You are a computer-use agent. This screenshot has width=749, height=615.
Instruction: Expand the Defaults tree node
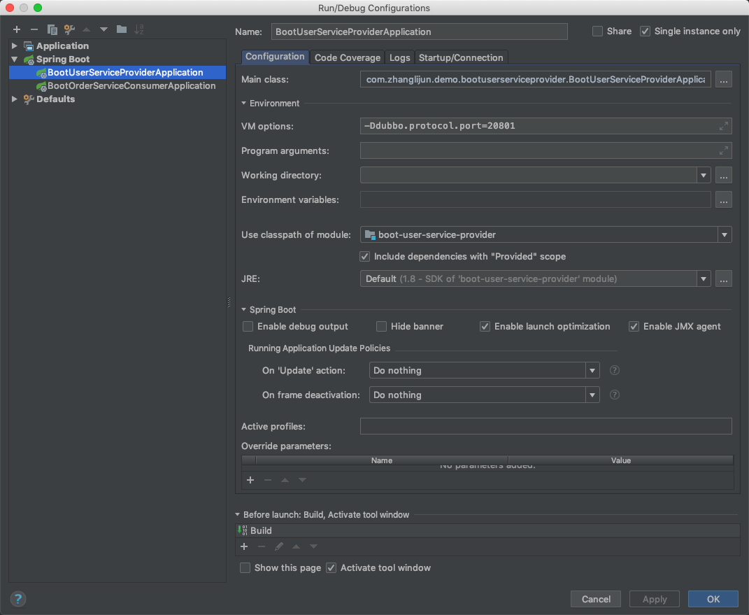[x=15, y=99]
